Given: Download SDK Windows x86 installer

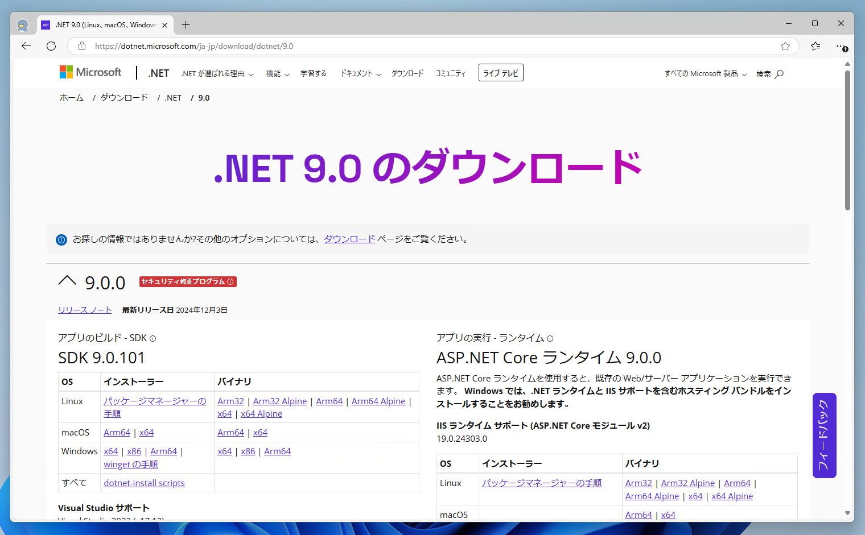Looking at the screenshot, I should (134, 451).
